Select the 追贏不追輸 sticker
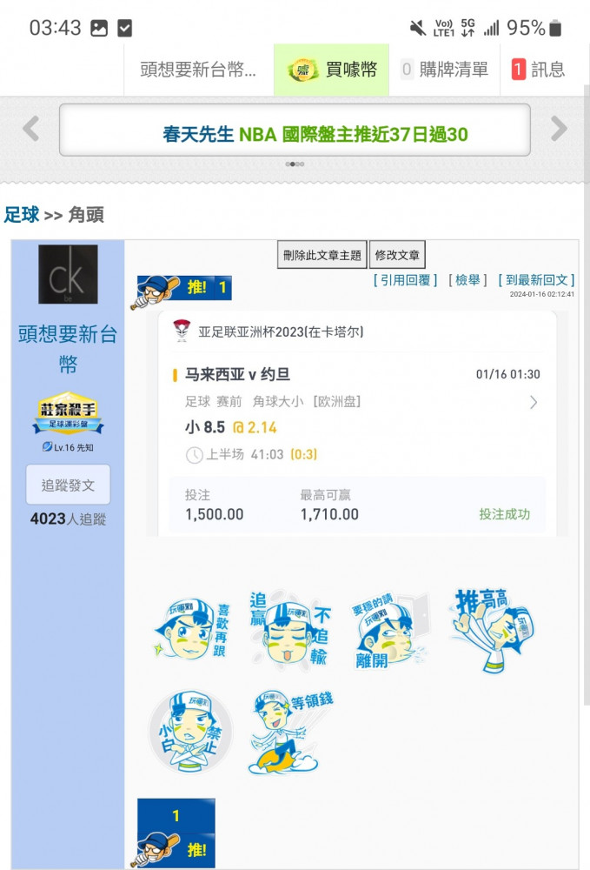590x870 pixels. [289, 628]
